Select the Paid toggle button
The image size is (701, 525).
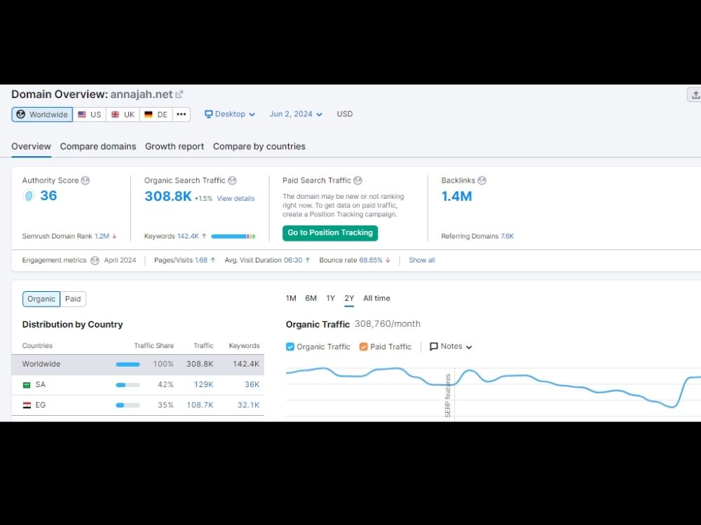(73, 299)
